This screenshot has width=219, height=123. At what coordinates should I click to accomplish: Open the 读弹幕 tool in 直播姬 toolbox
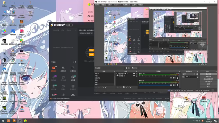click(73, 78)
